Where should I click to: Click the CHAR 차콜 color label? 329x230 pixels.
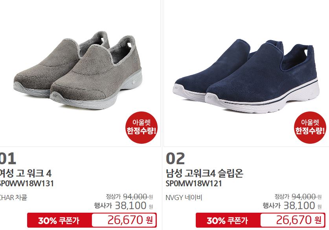[13, 198]
